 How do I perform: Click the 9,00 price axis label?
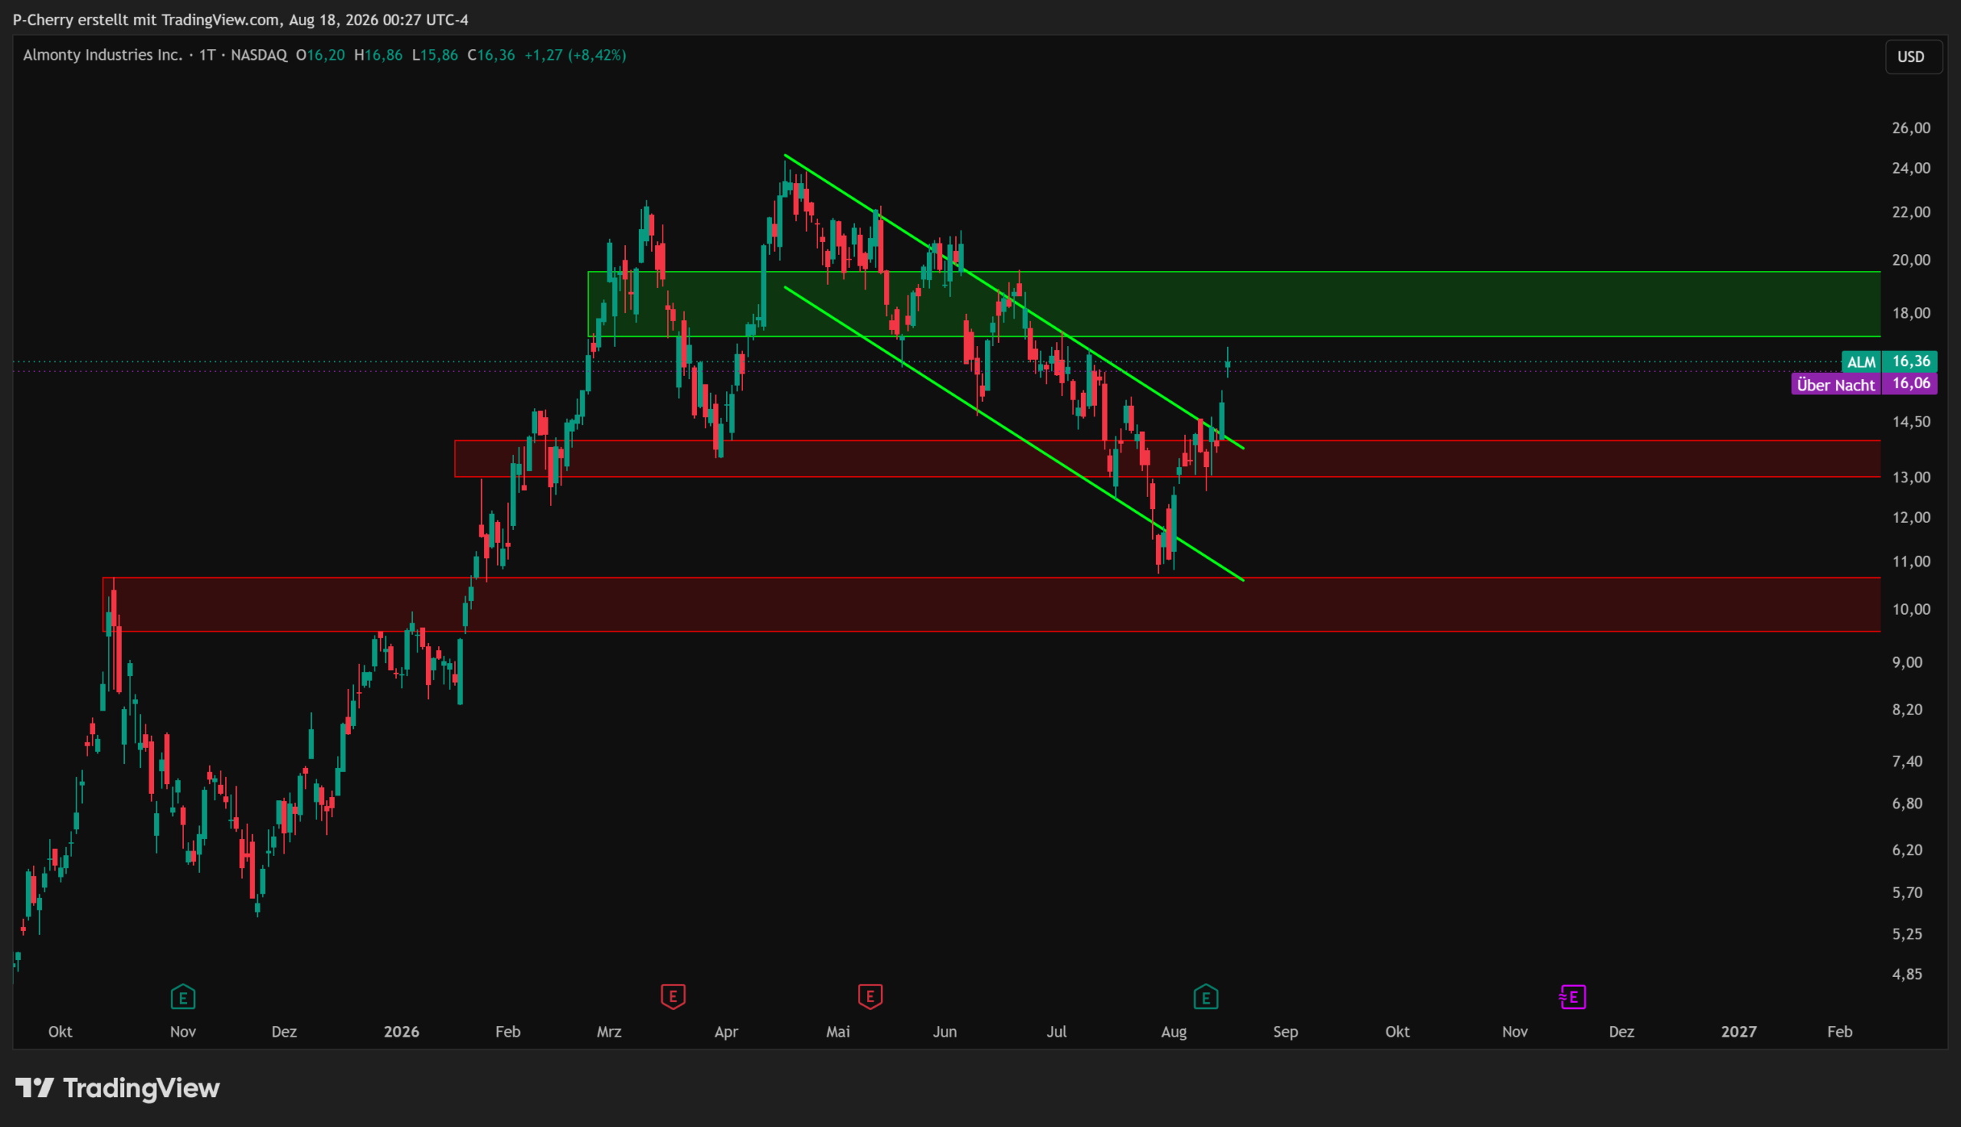click(1907, 662)
